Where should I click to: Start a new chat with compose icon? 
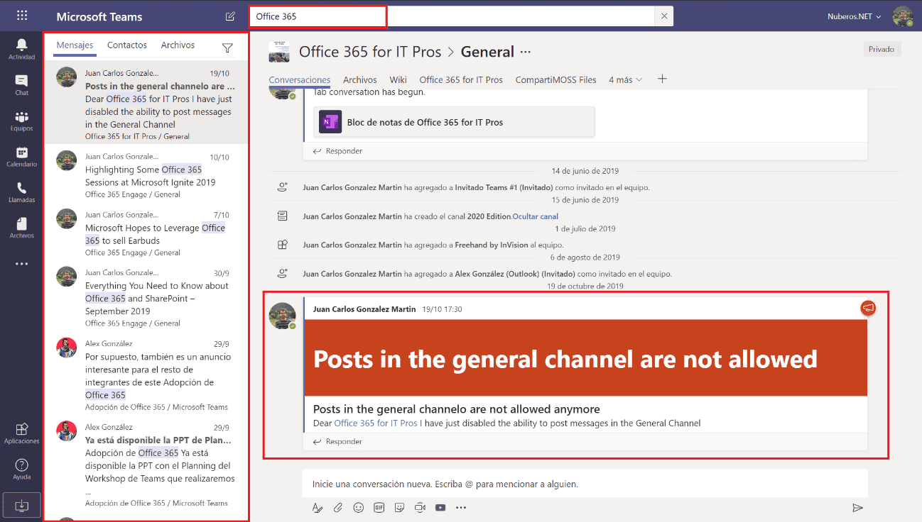tap(230, 16)
